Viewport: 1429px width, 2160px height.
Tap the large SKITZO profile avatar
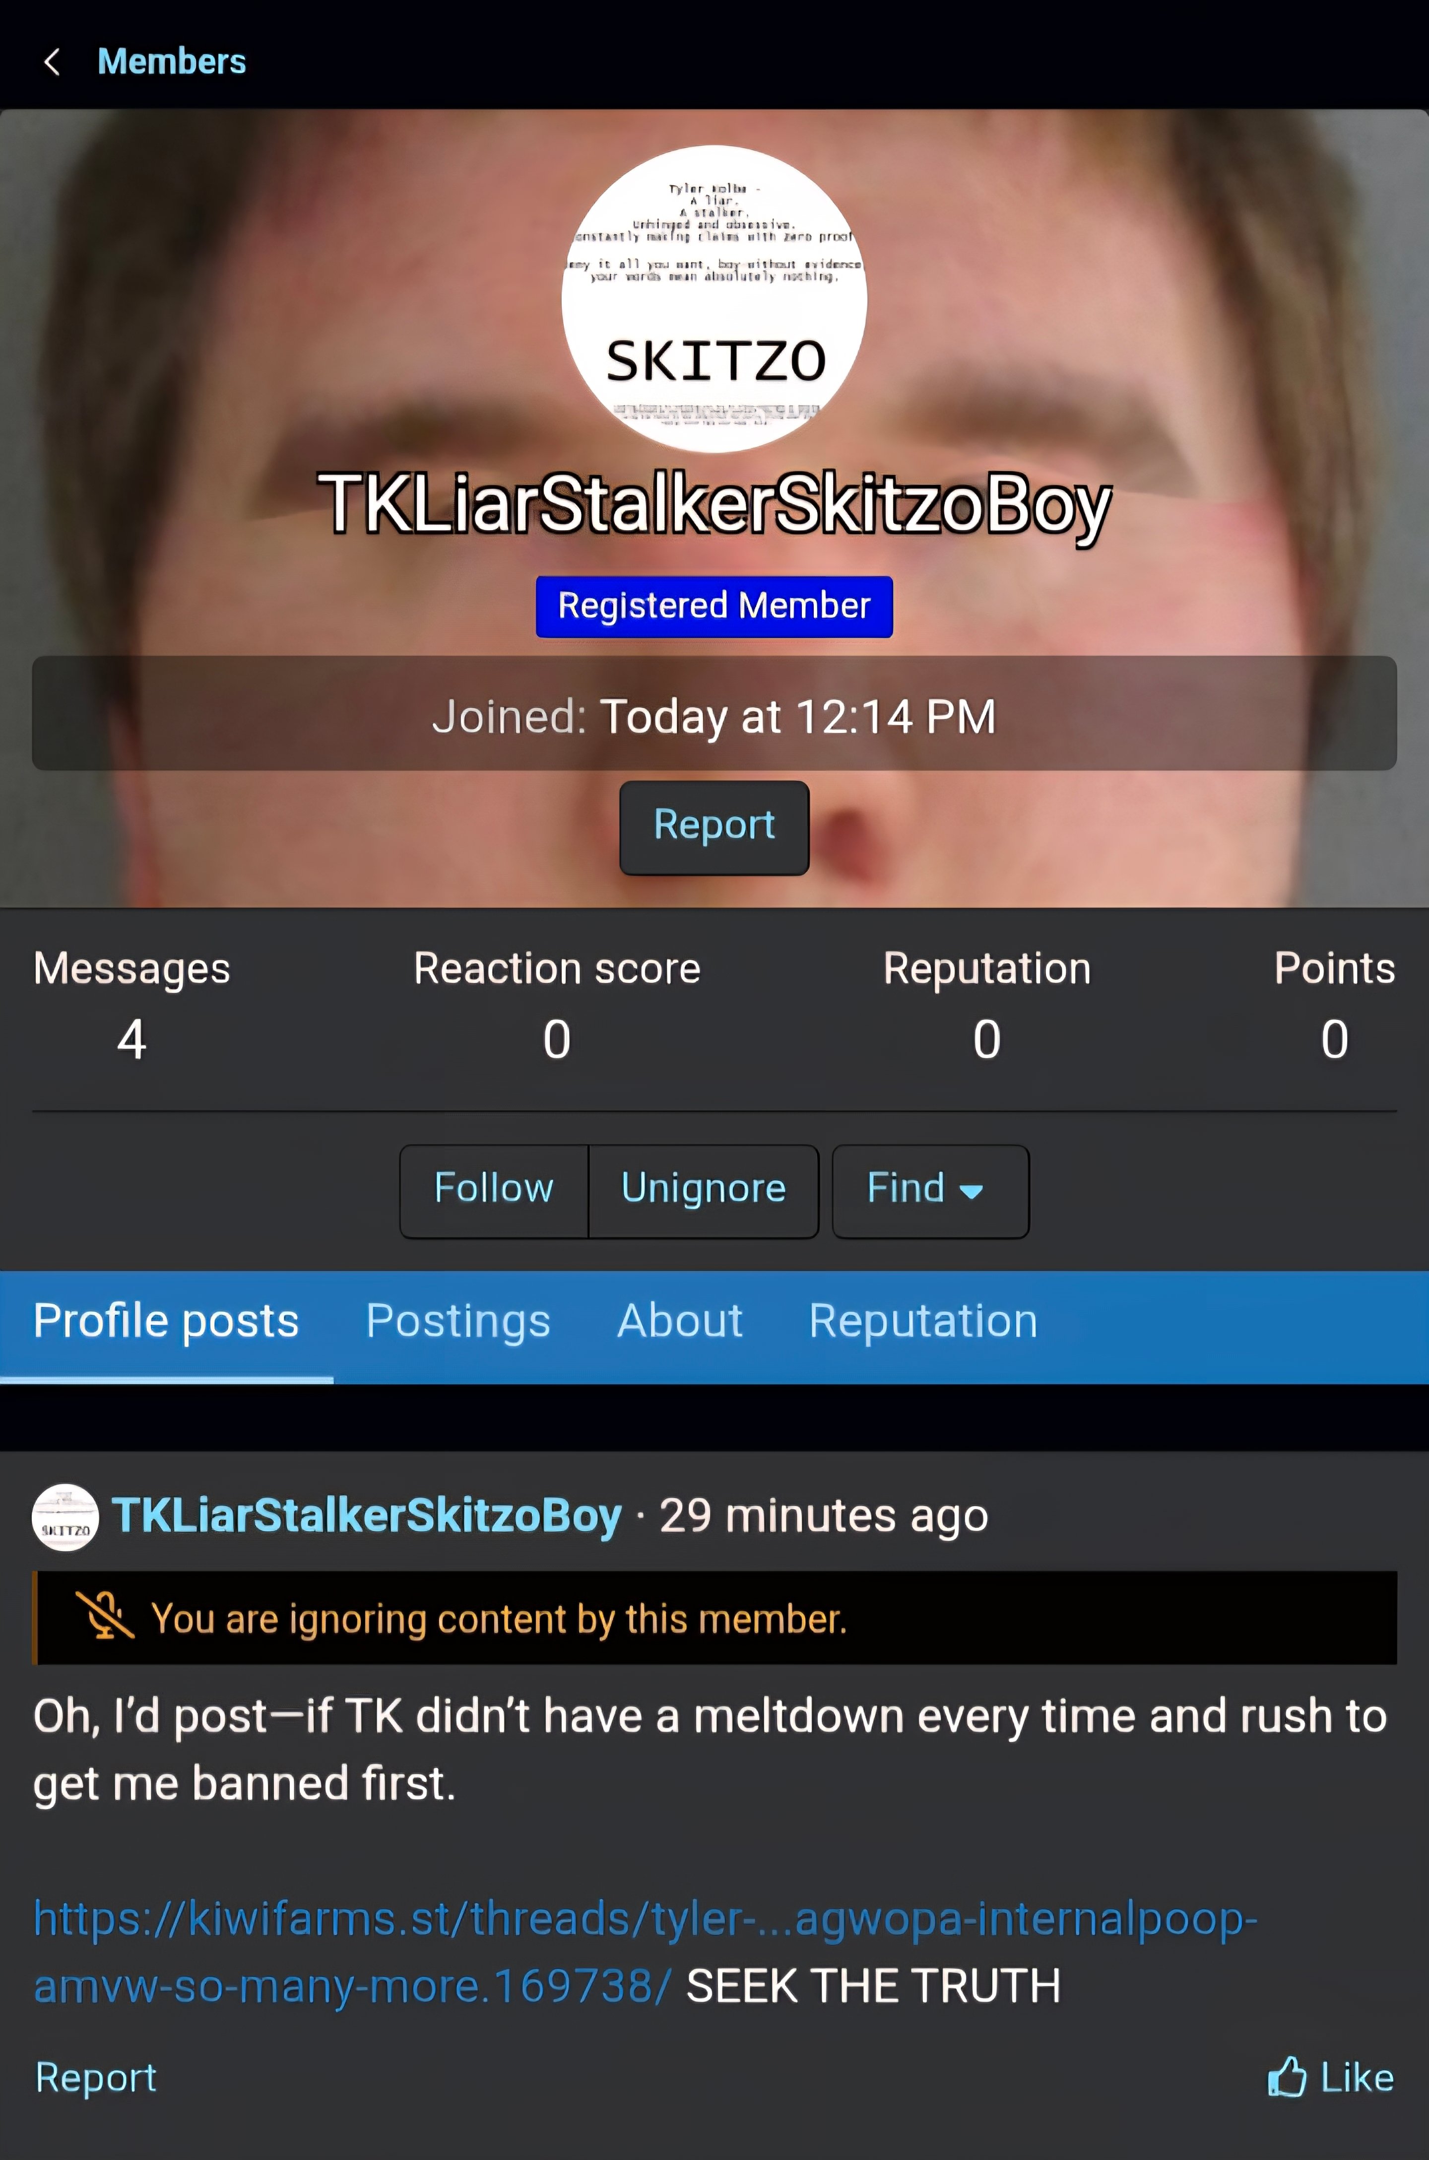[714, 298]
